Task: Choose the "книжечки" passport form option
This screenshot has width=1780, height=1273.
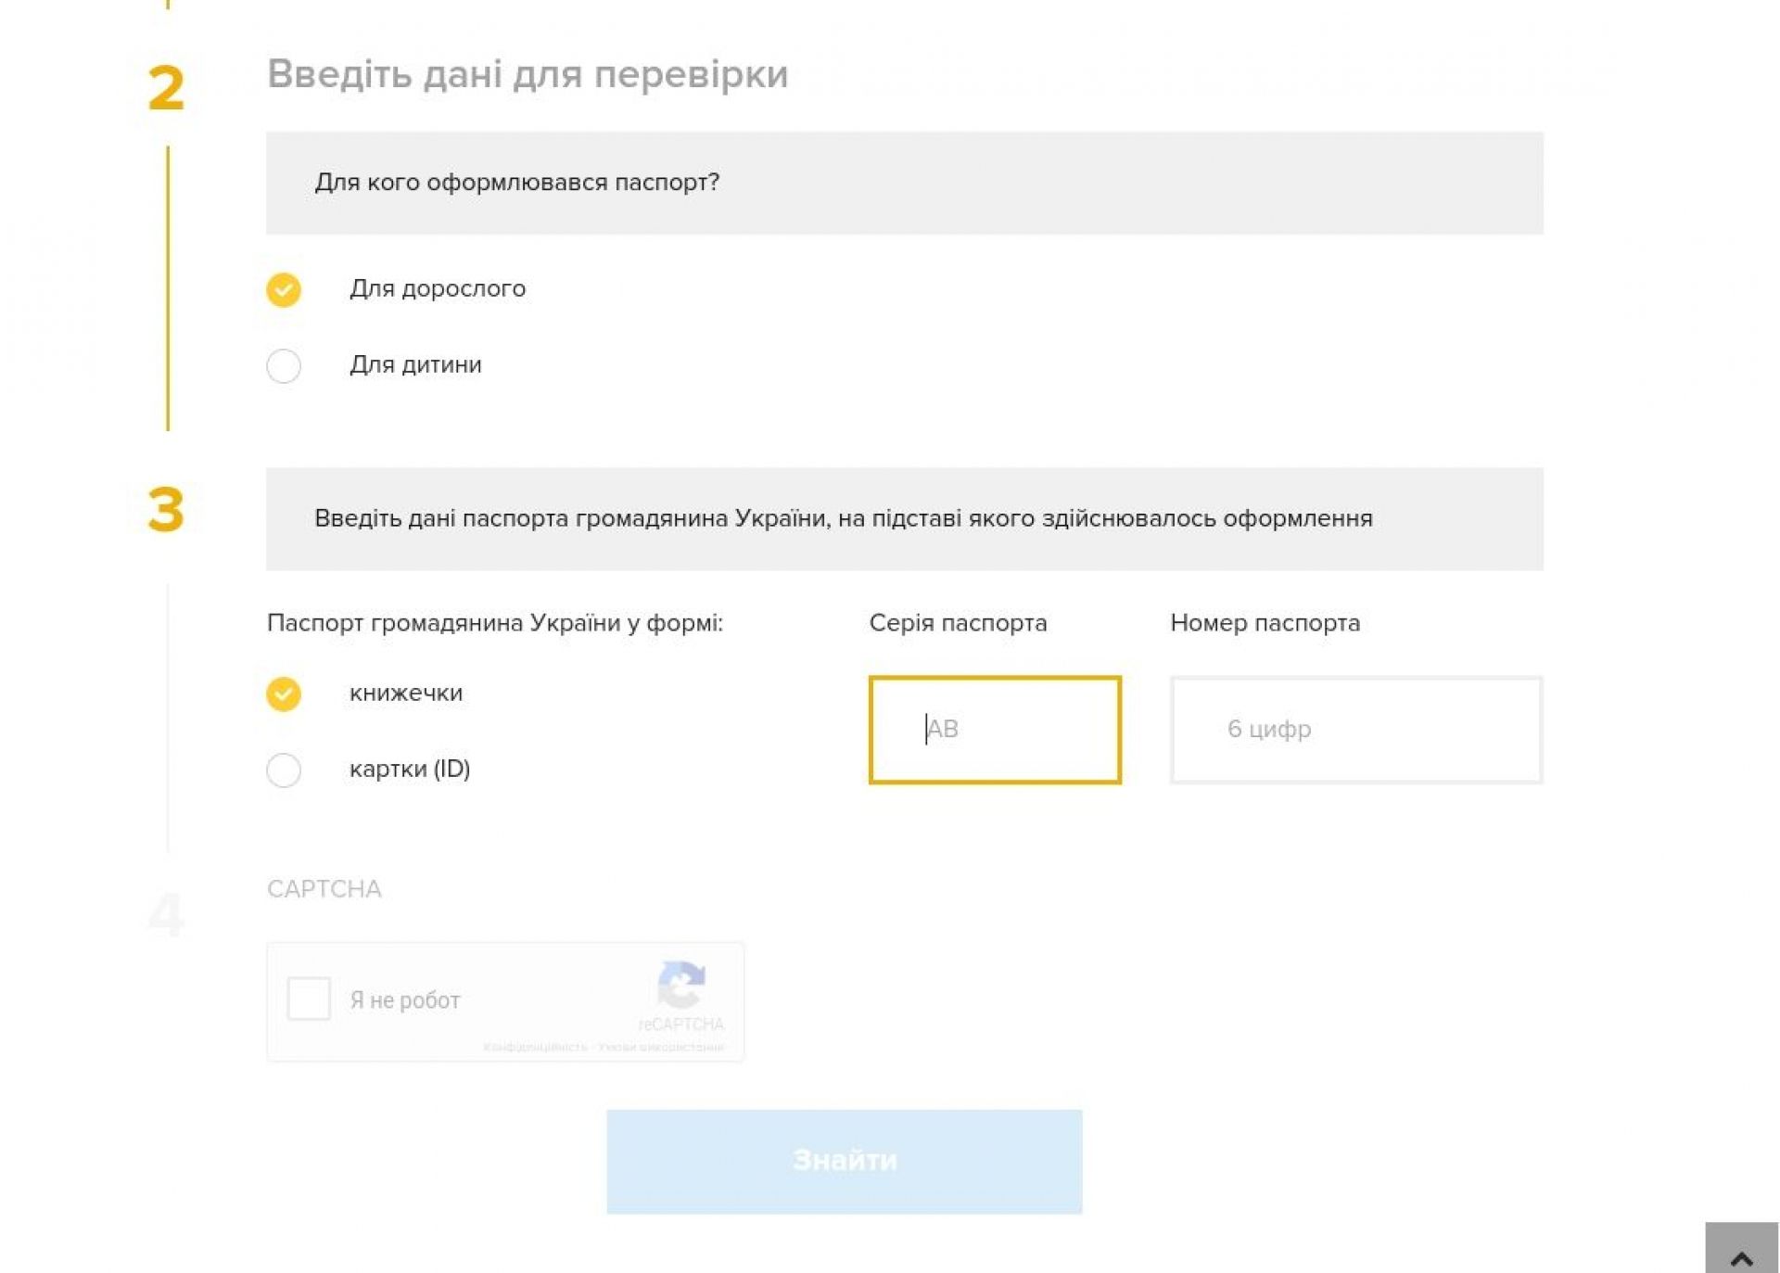Action: 284,694
